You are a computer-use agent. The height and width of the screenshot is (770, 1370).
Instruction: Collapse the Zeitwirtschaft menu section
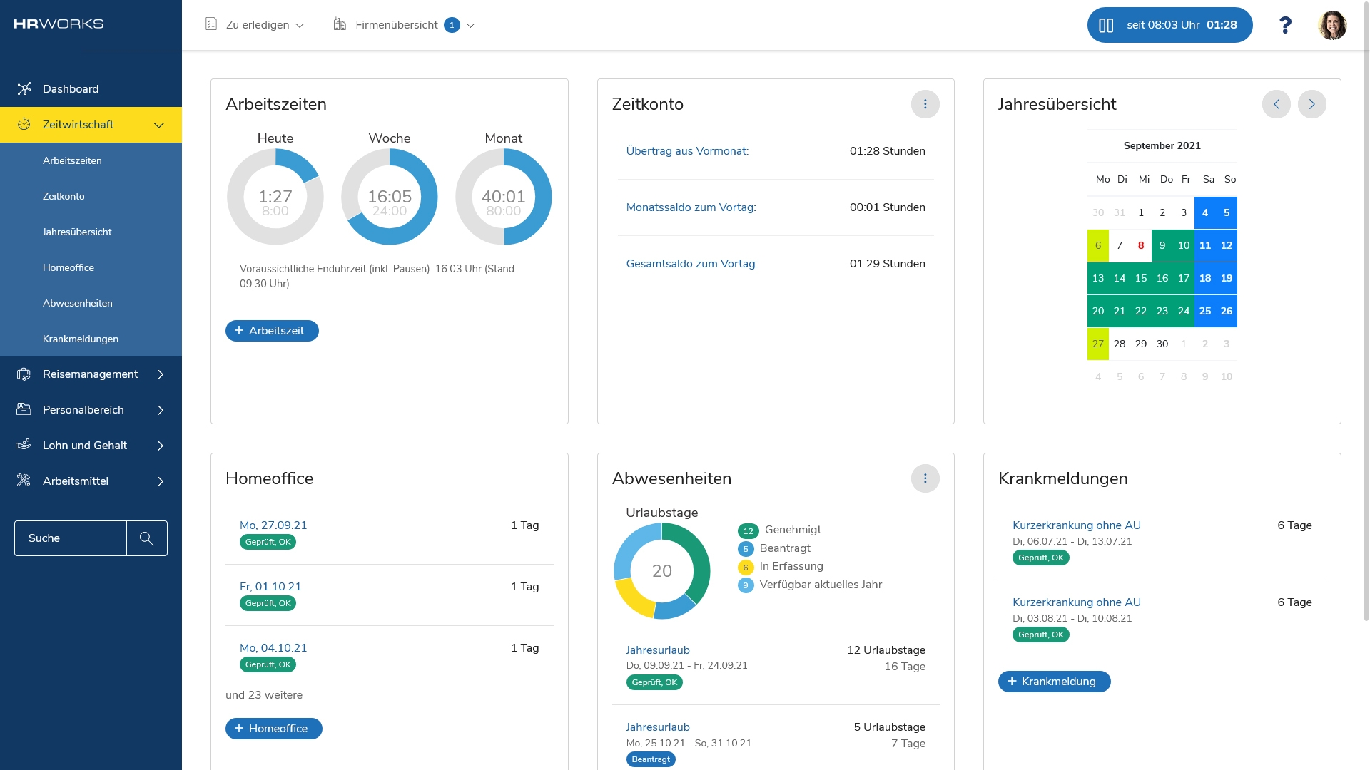(x=158, y=125)
